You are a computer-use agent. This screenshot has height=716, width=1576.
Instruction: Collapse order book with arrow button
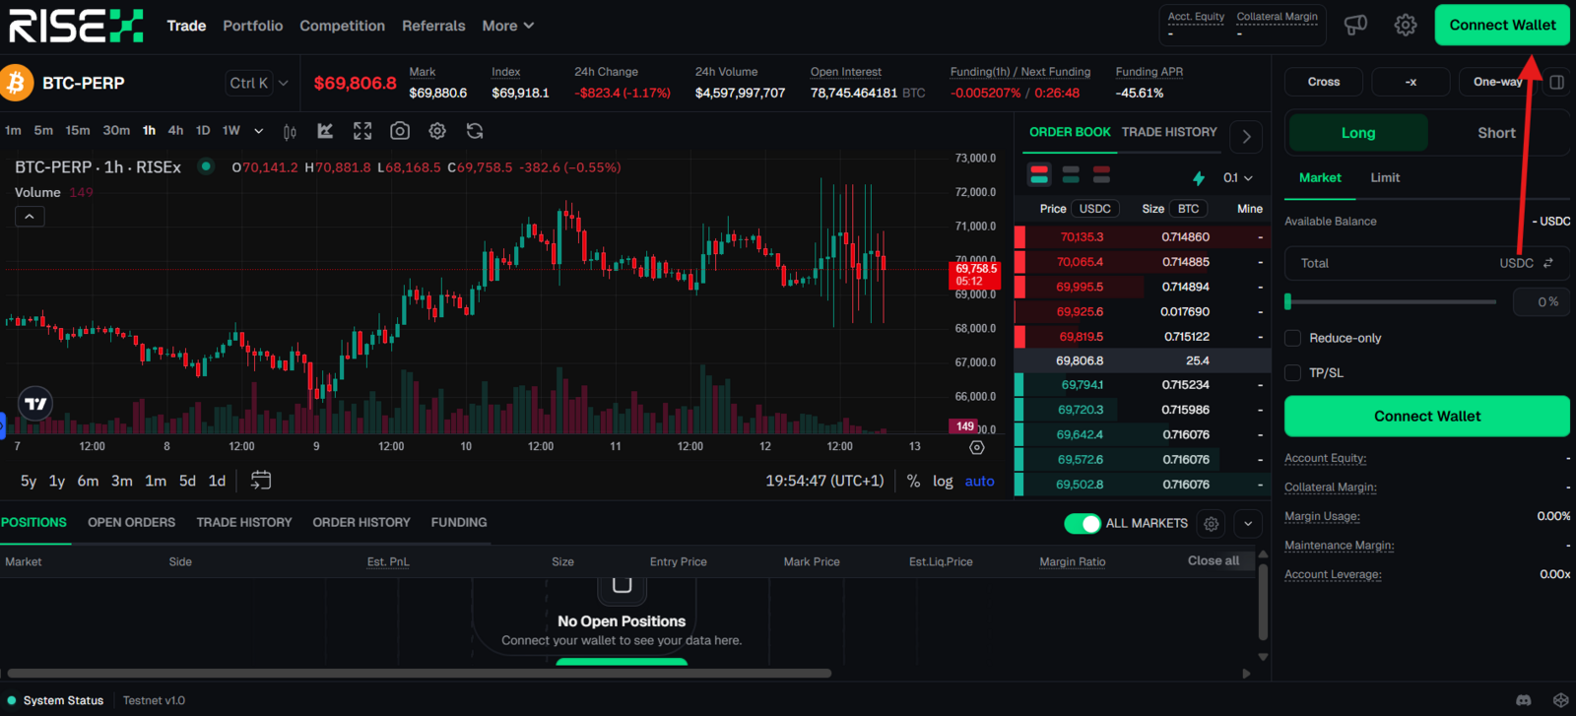(x=1246, y=137)
